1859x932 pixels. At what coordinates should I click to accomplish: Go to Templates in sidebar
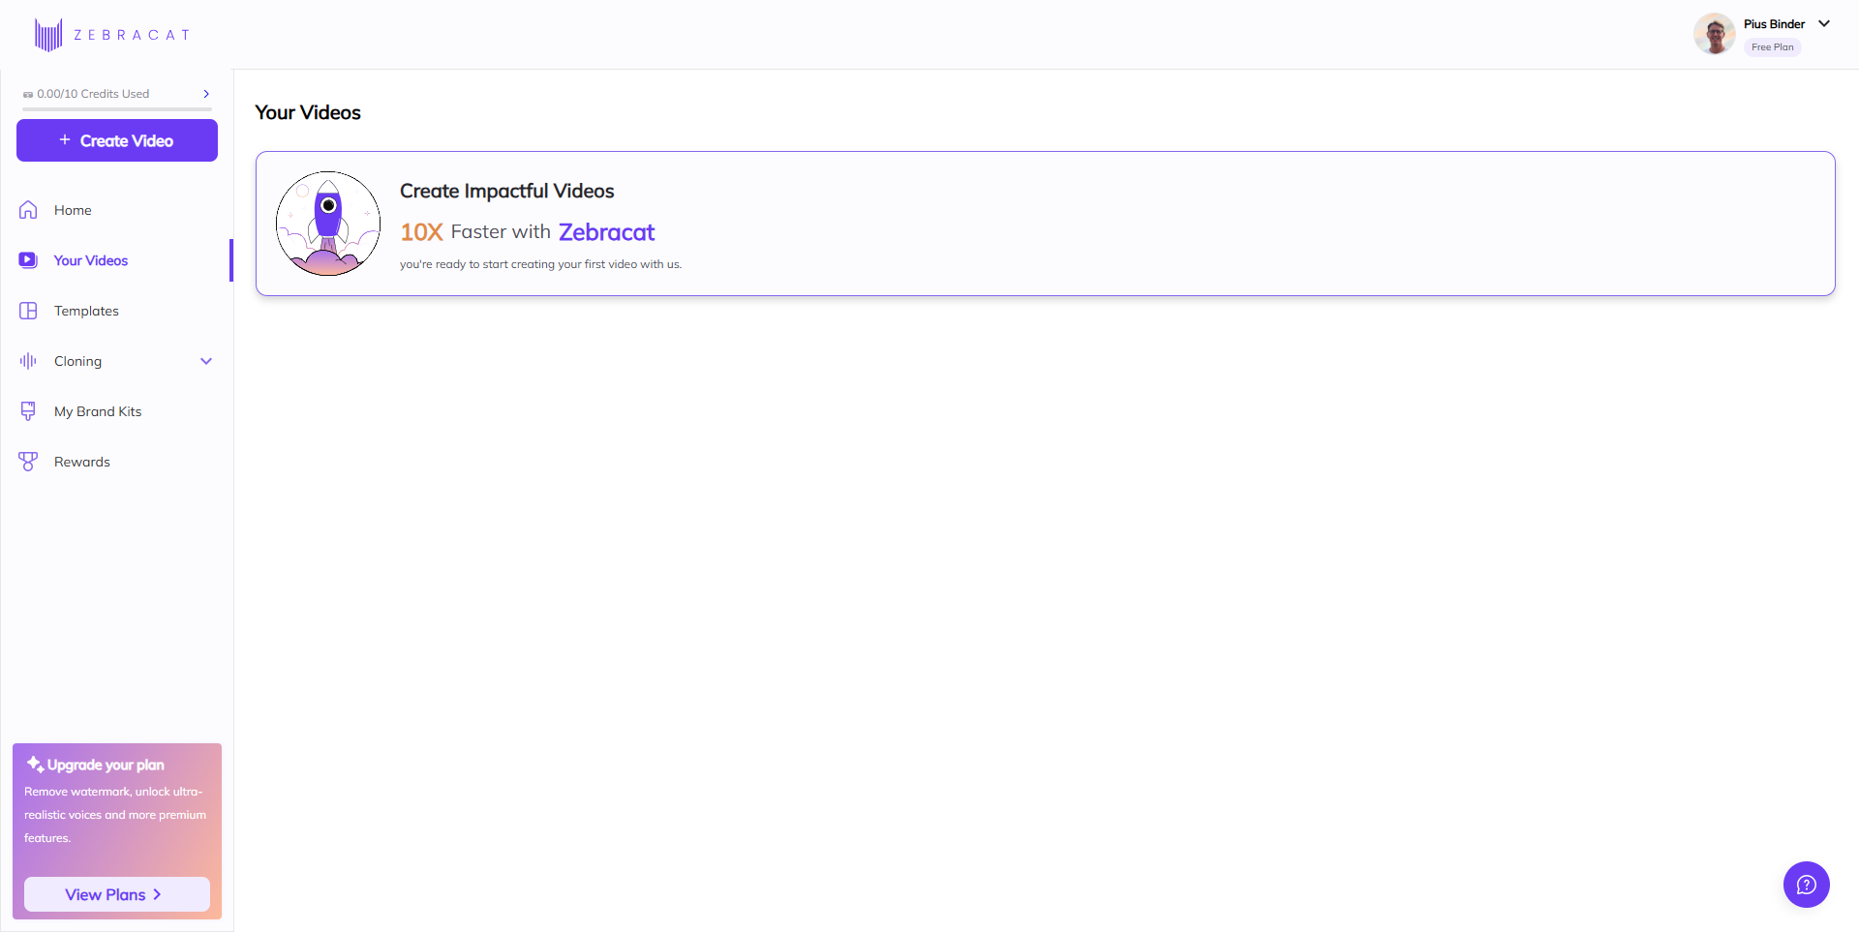pyautogui.click(x=86, y=311)
